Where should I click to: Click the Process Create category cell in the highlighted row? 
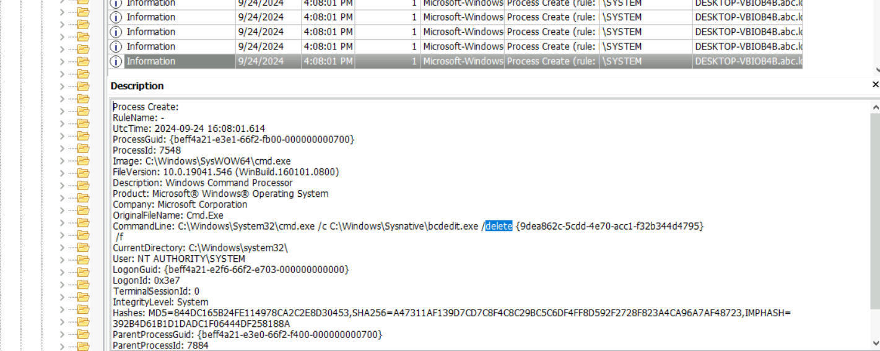[x=551, y=61]
